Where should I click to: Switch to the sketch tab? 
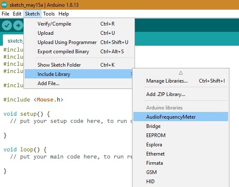click(x=13, y=40)
